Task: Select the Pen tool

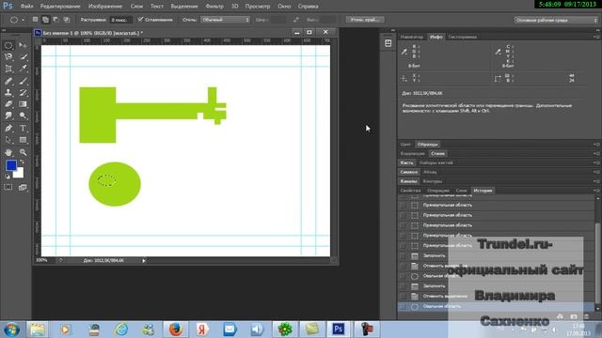Action: [x=8, y=128]
